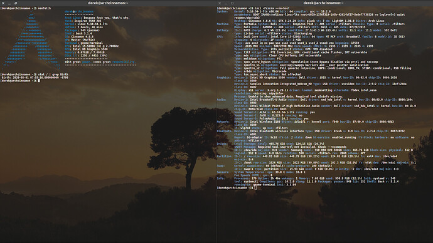This screenshot has height=243, width=433.
Task: Click the Network section label in inxi output
Action: (223, 121)
